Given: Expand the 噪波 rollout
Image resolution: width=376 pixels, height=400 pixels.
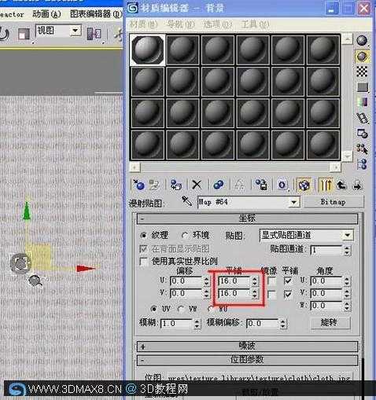Looking at the screenshot, I should [x=247, y=347].
